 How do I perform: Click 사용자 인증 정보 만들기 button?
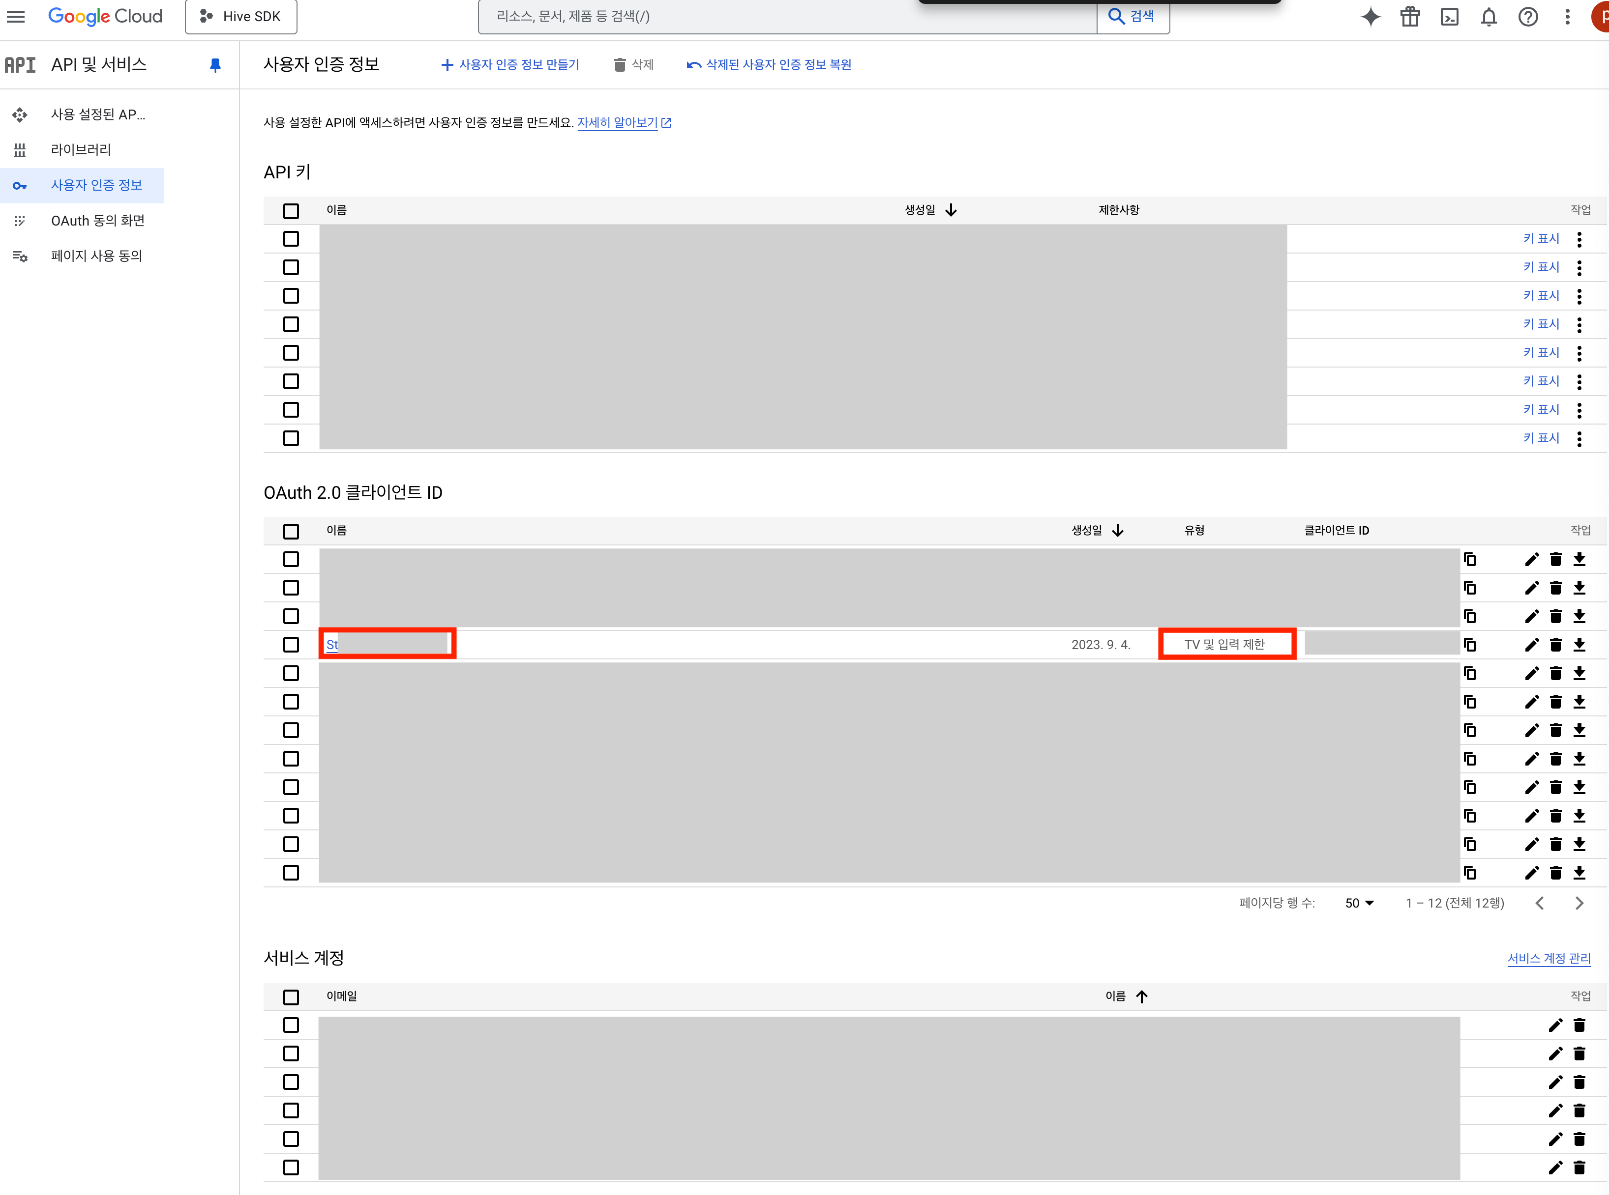click(510, 65)
